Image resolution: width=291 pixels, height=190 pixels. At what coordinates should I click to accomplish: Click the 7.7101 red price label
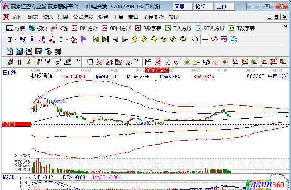(x=16, y=124)
